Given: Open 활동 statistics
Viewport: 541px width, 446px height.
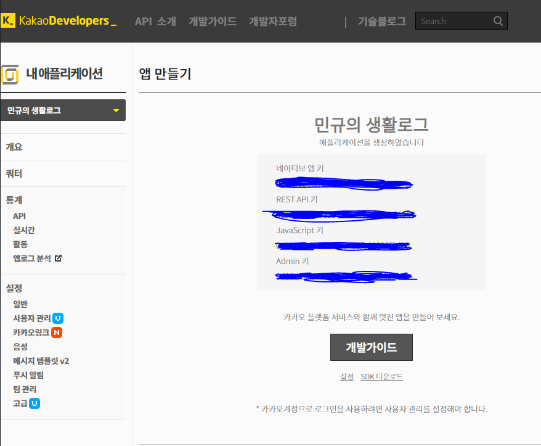Looking at the screenshot, I should pos(20,244).
